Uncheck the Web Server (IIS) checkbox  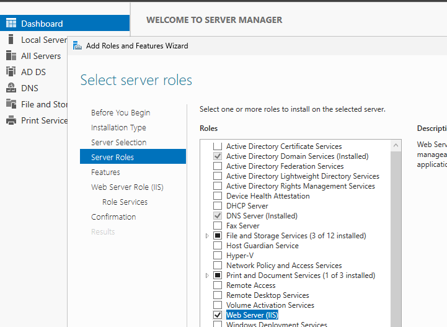pyautogui.click(x=218, y=315)
